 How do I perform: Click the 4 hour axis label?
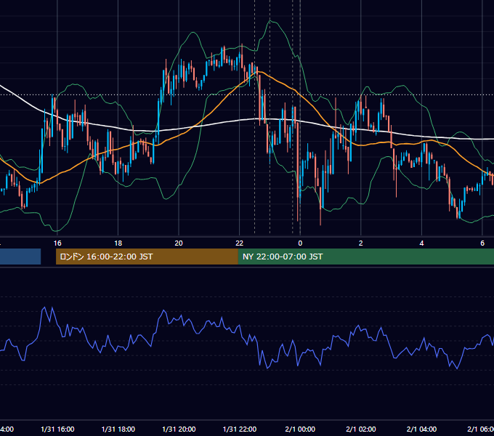421,243
